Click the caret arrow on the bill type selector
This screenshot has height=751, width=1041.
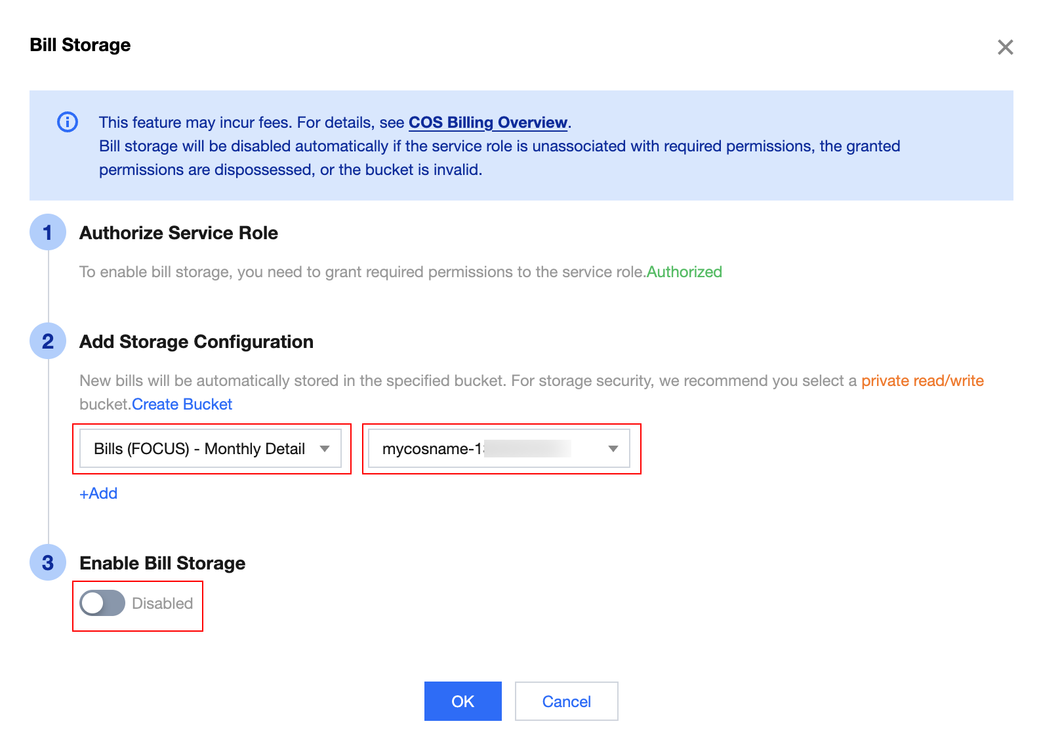pyautogui.click(x=325, y=449)
